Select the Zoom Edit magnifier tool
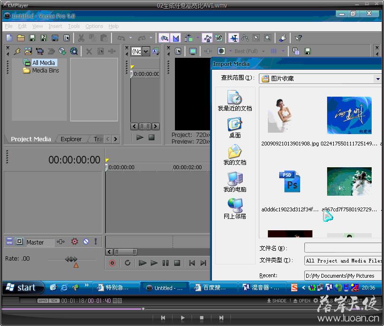The image size is (384, 326). point(268,38)
